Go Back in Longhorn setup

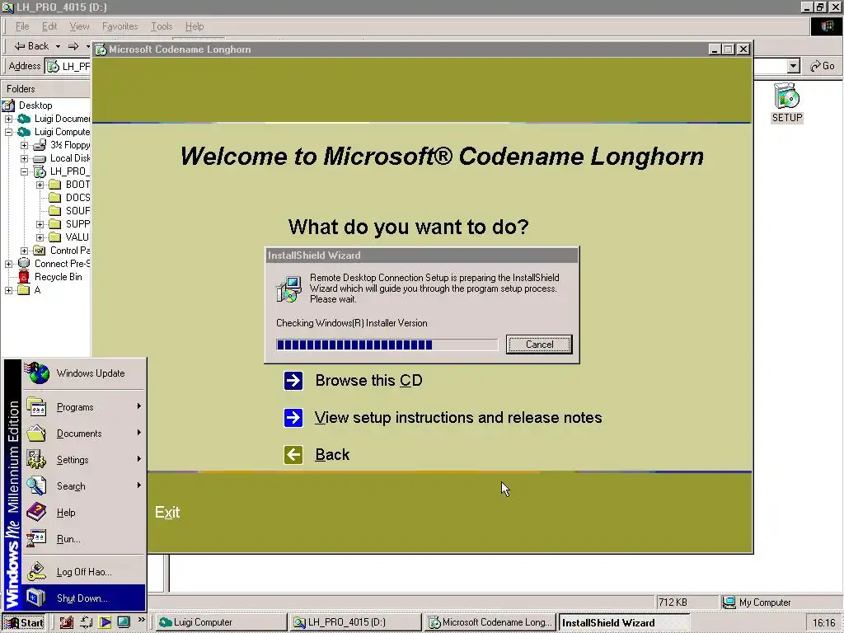[x=332, y=455]
